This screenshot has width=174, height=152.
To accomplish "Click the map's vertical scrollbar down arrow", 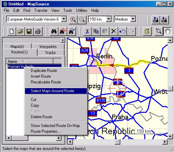I will click(170, 136).
